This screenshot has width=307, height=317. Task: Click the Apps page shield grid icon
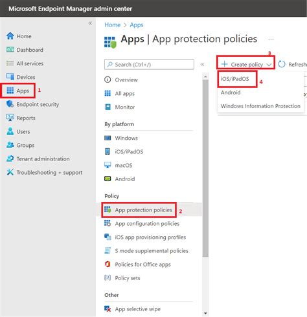point(110,42)
